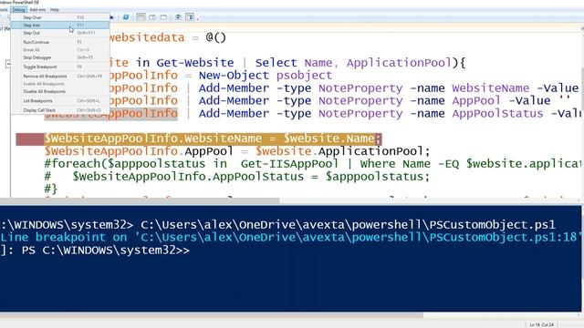Show script pane right layout icon
The height and width of the screenshot is (328, 584).
(152, 17)
